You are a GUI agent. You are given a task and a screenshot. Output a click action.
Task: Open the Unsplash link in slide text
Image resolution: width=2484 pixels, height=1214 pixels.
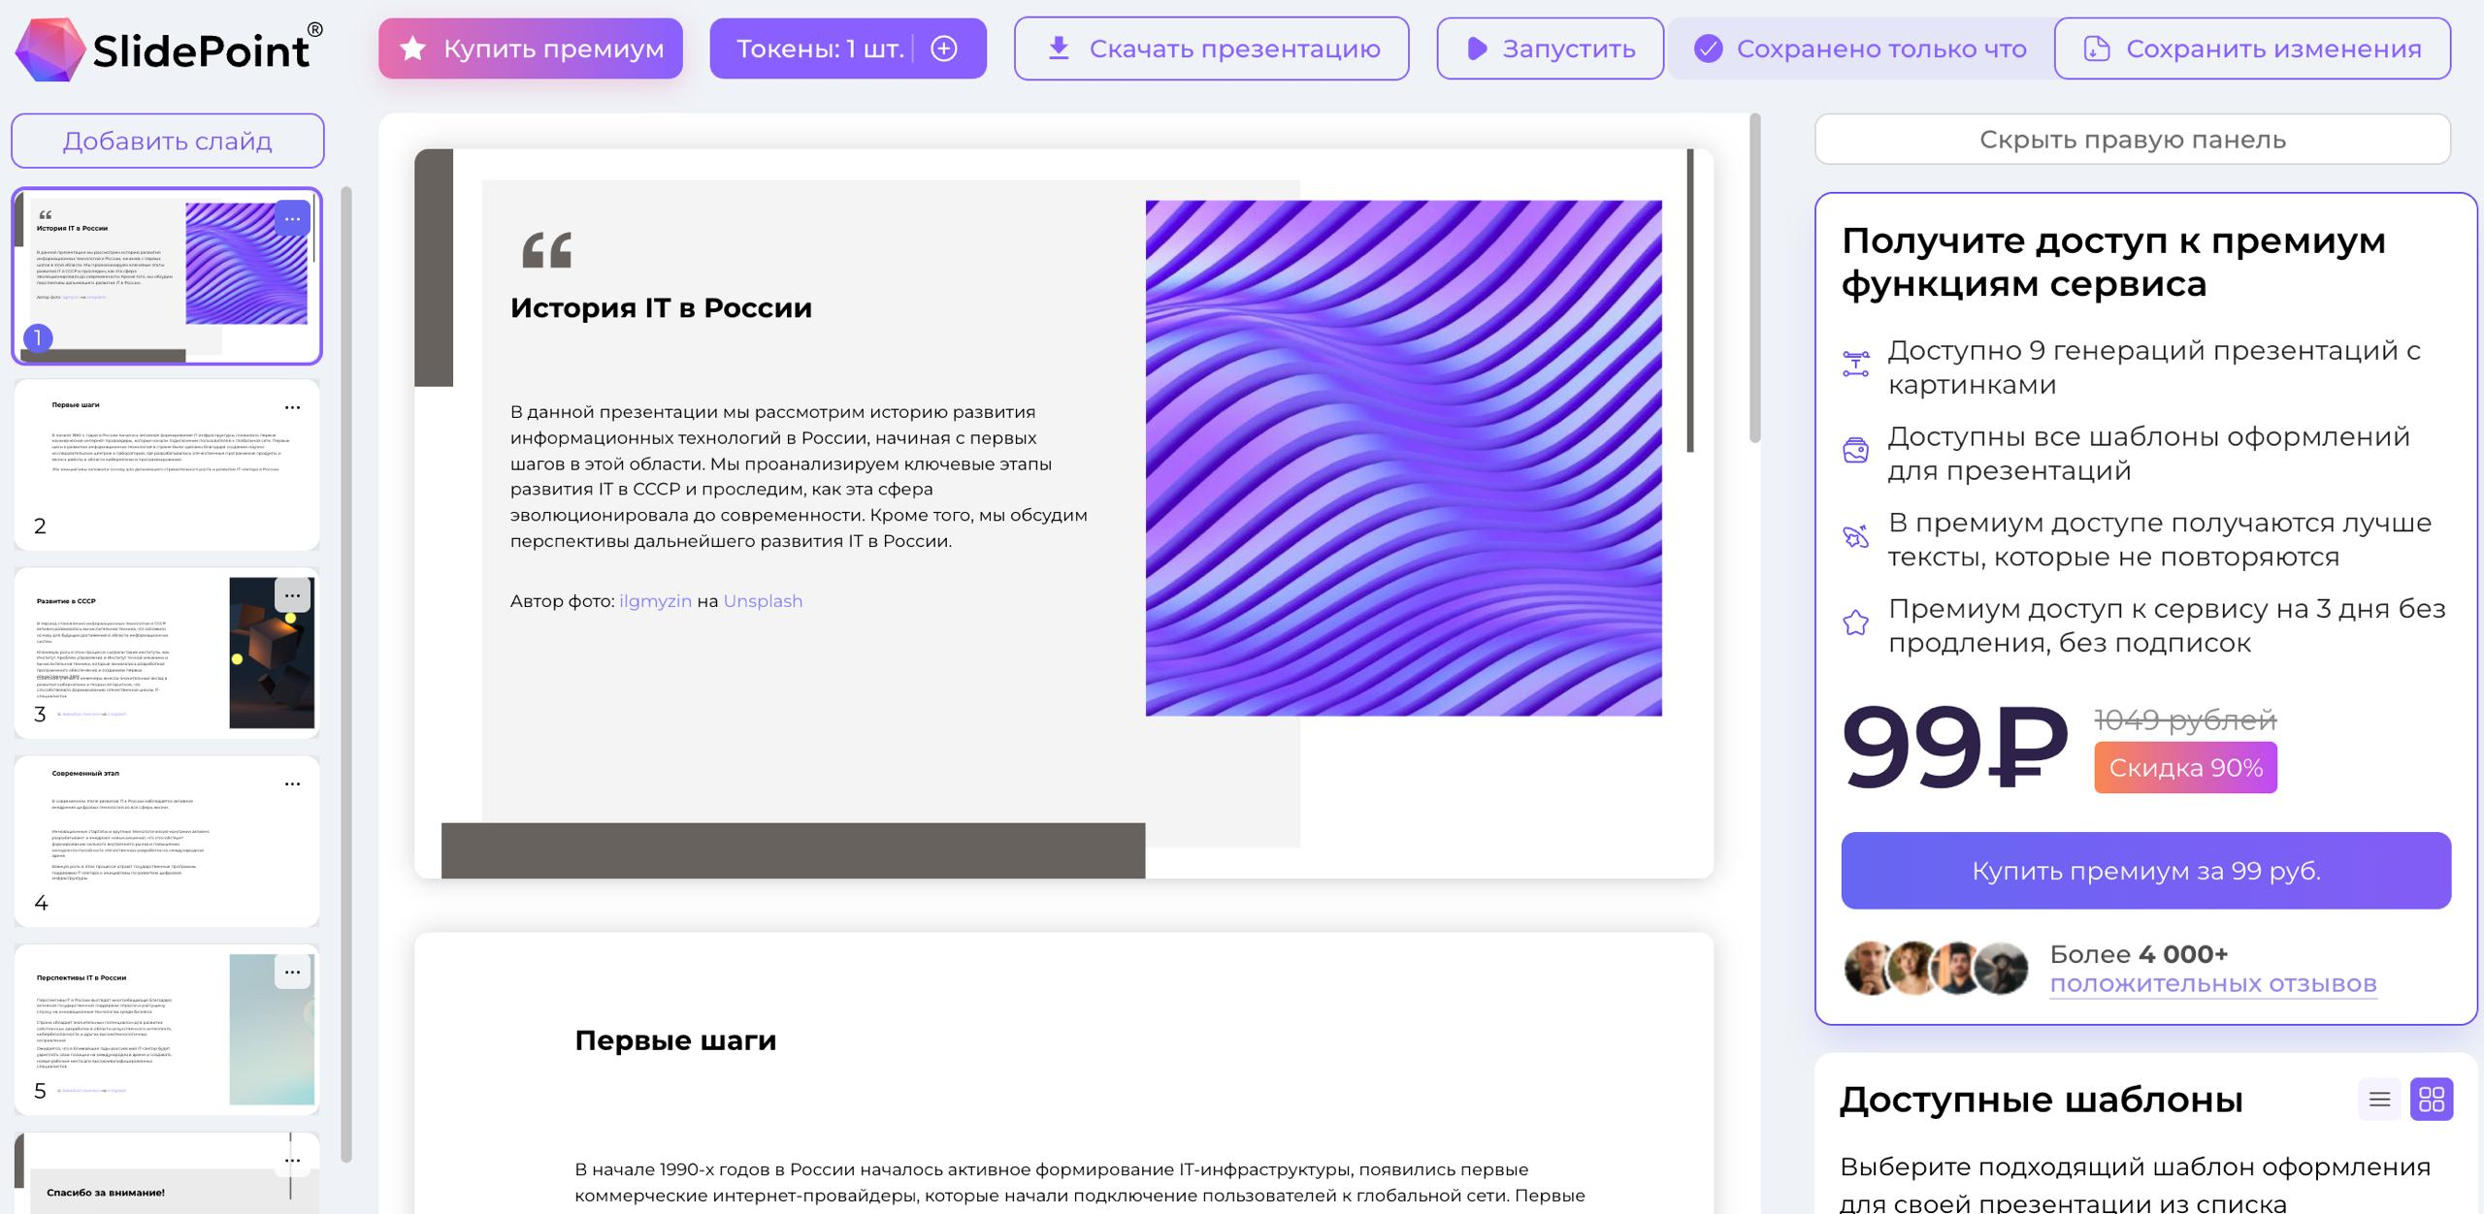click(763, 601)
